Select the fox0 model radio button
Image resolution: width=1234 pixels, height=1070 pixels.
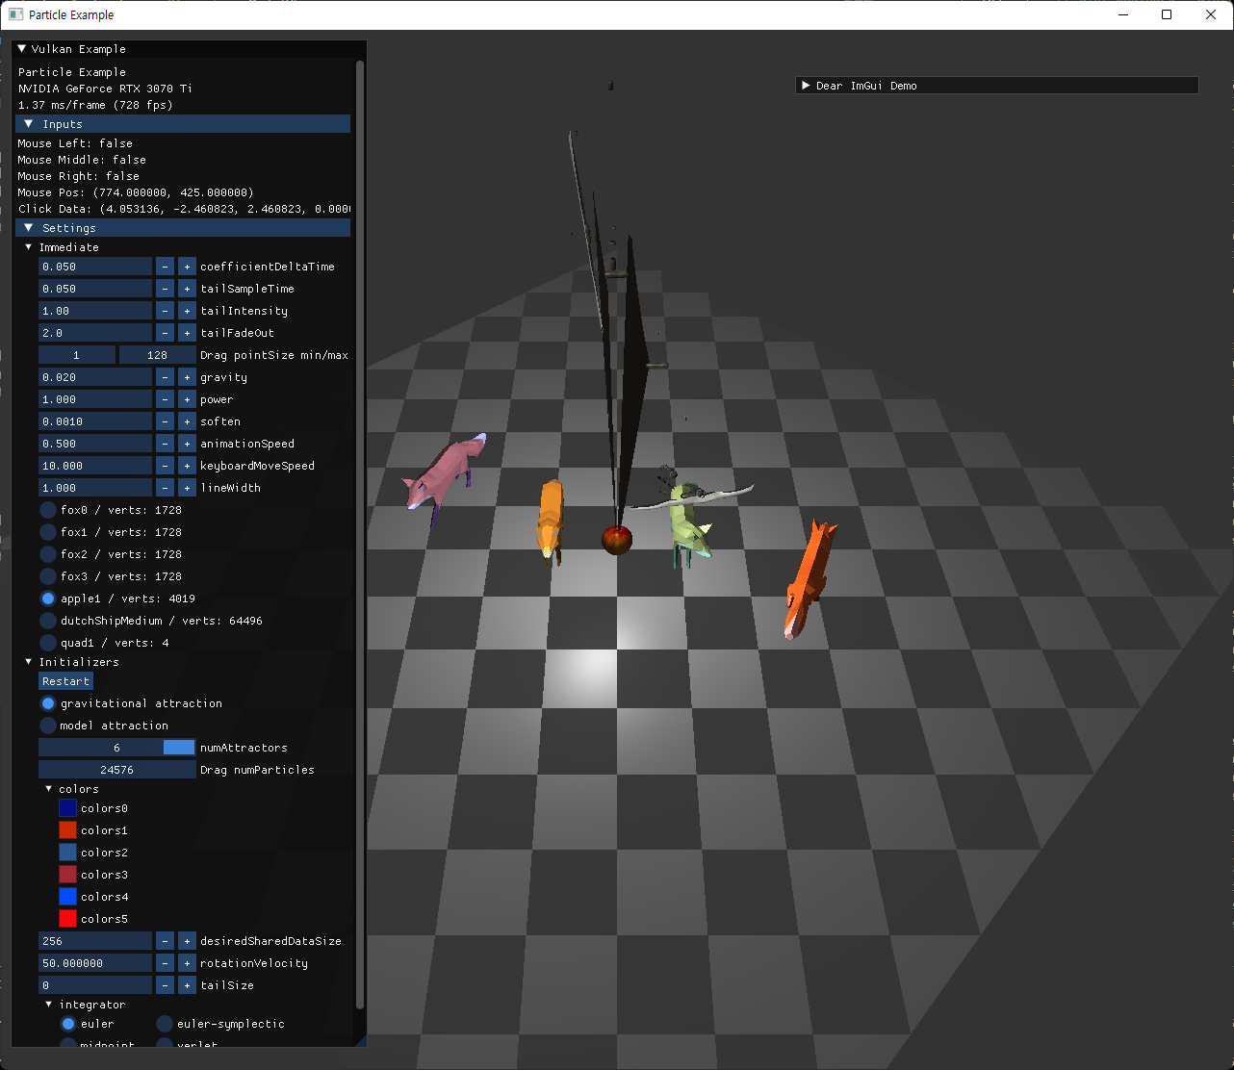[x=48, y=510]
